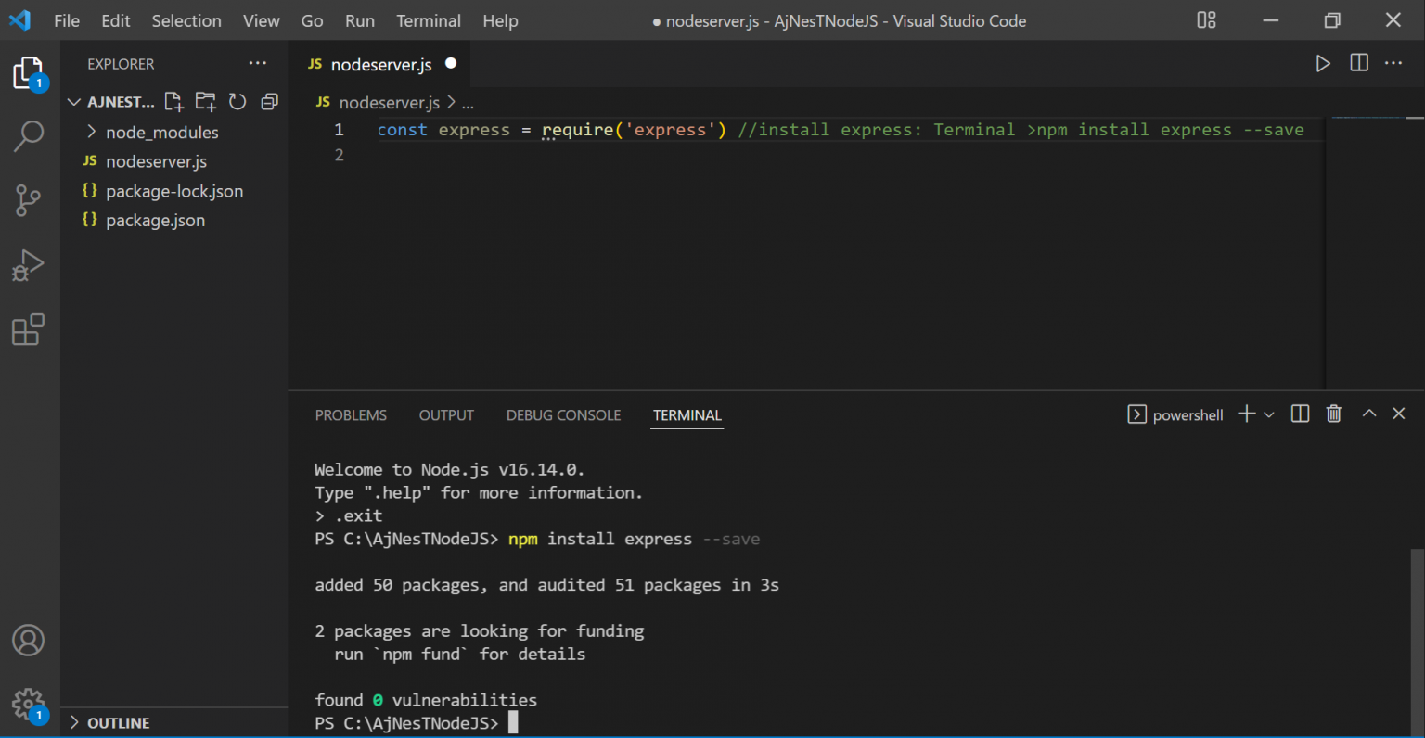Screen dimensions: 1425x738
Task: Run the nodeserver.js file with play button
Action: [x=1322, y=63]
